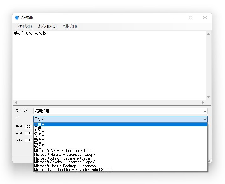Select Microsoft Haruka Desktop - Japanese voice
225x184 pixels.
coord(120,166)
